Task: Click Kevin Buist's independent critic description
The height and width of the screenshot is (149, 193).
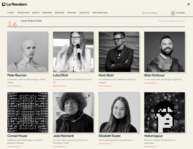Action: click(x=117, y=81)
